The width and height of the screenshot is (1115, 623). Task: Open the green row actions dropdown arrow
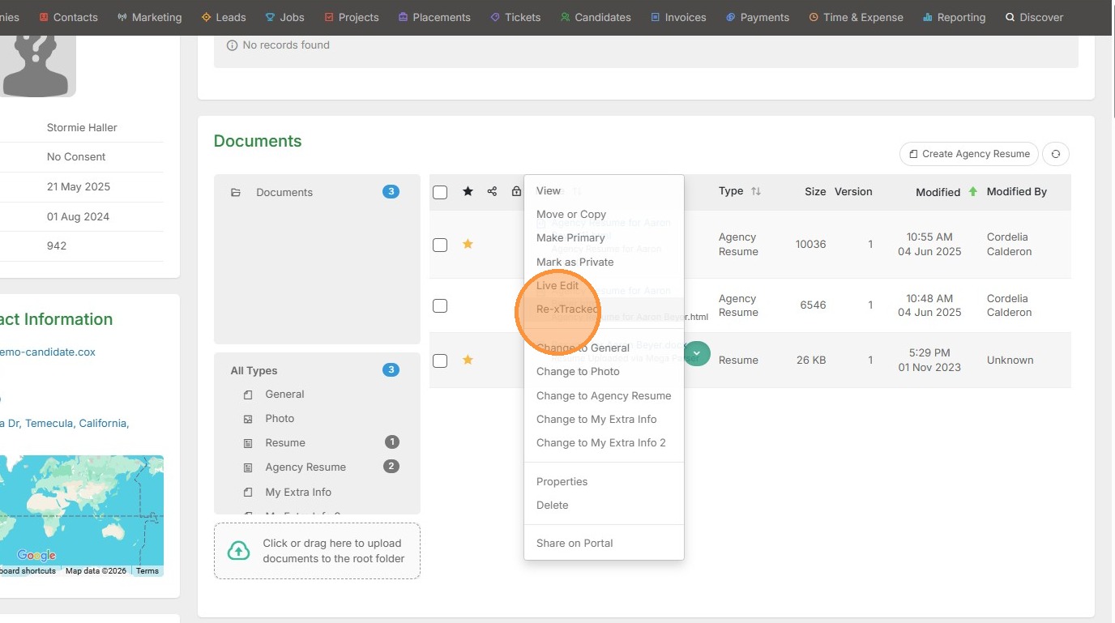[x=698, y=354]
